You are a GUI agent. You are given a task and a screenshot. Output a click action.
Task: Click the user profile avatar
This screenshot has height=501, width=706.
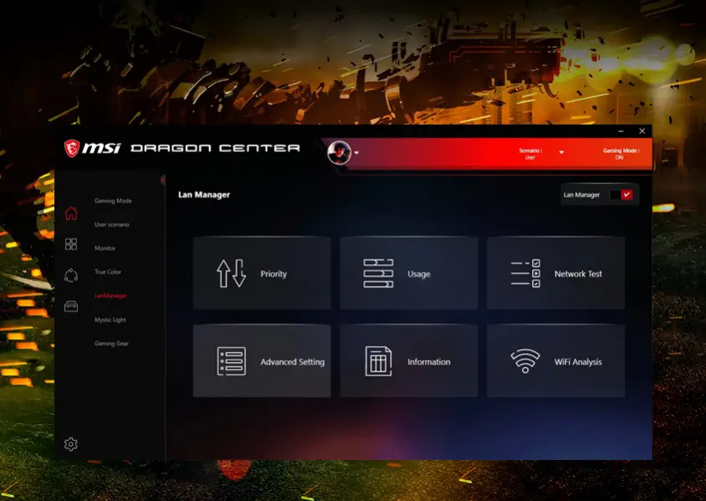(340, 152)
